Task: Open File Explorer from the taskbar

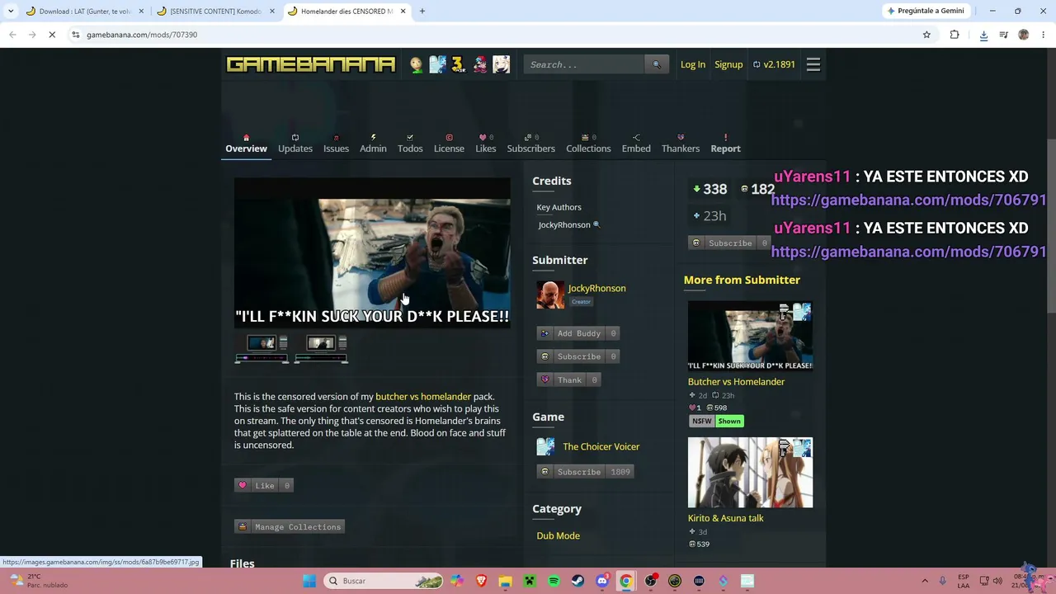Action: [x=505, y=581]
